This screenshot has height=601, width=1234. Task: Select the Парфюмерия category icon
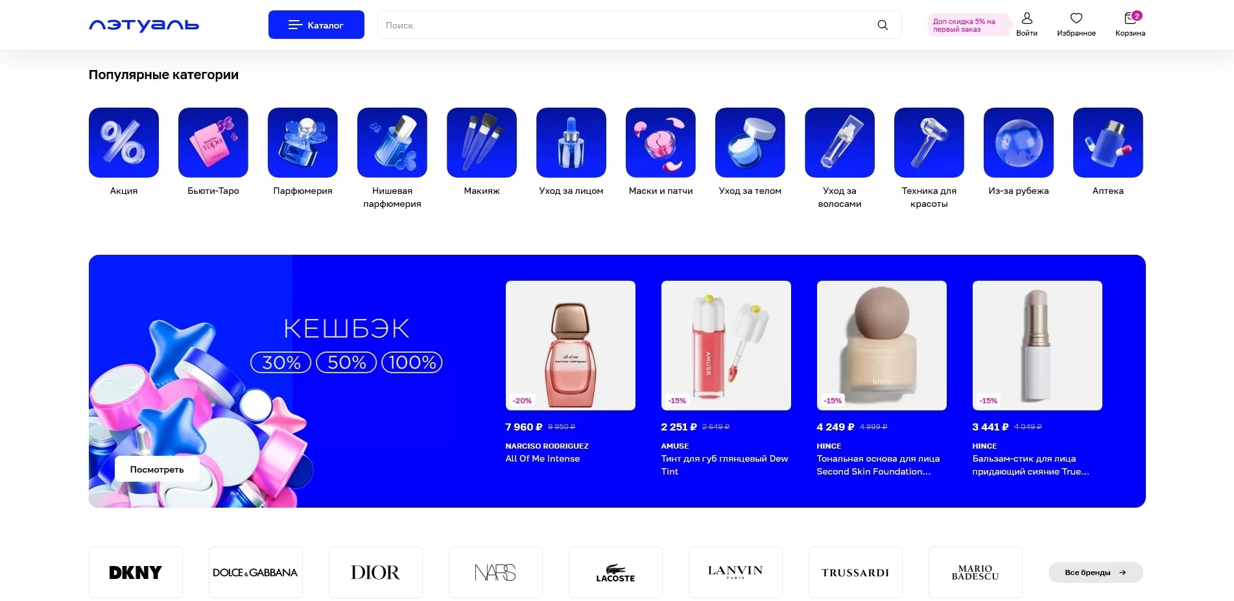[x=303, y=143]
